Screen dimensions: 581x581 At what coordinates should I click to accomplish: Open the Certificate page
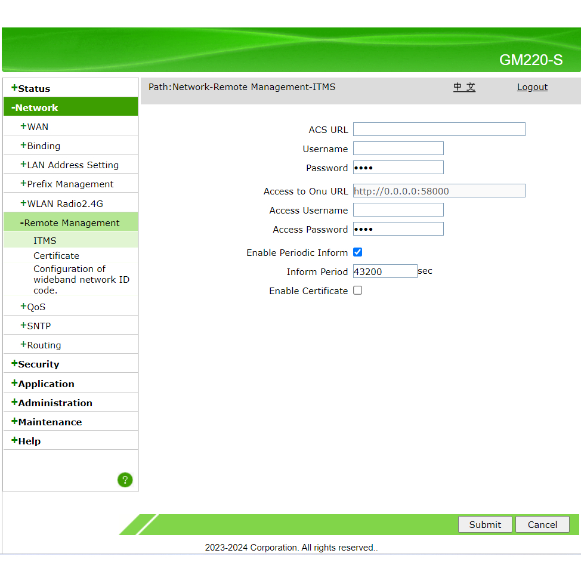tap(56, 255)
